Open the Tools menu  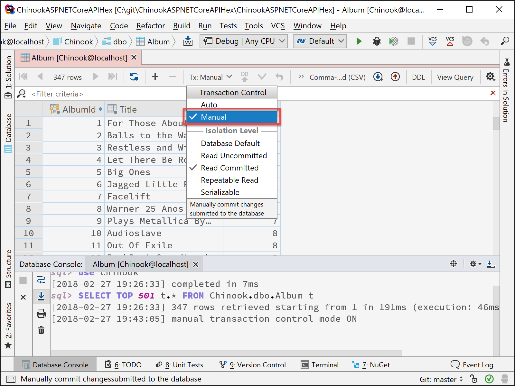tap(254, 26)
